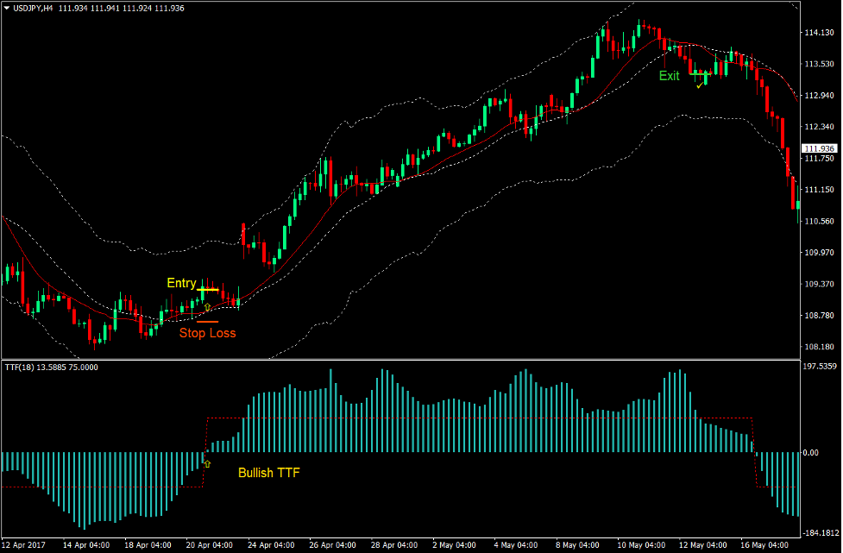Select the orange Stop Loss level line
This screenshot has width=843, height=553.
pyautogui.click(x=208, y=321)
